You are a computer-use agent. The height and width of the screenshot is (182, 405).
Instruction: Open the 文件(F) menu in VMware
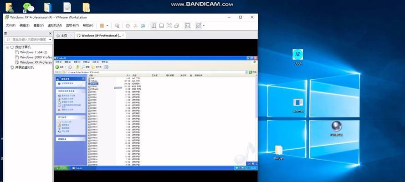click(10, 25)
